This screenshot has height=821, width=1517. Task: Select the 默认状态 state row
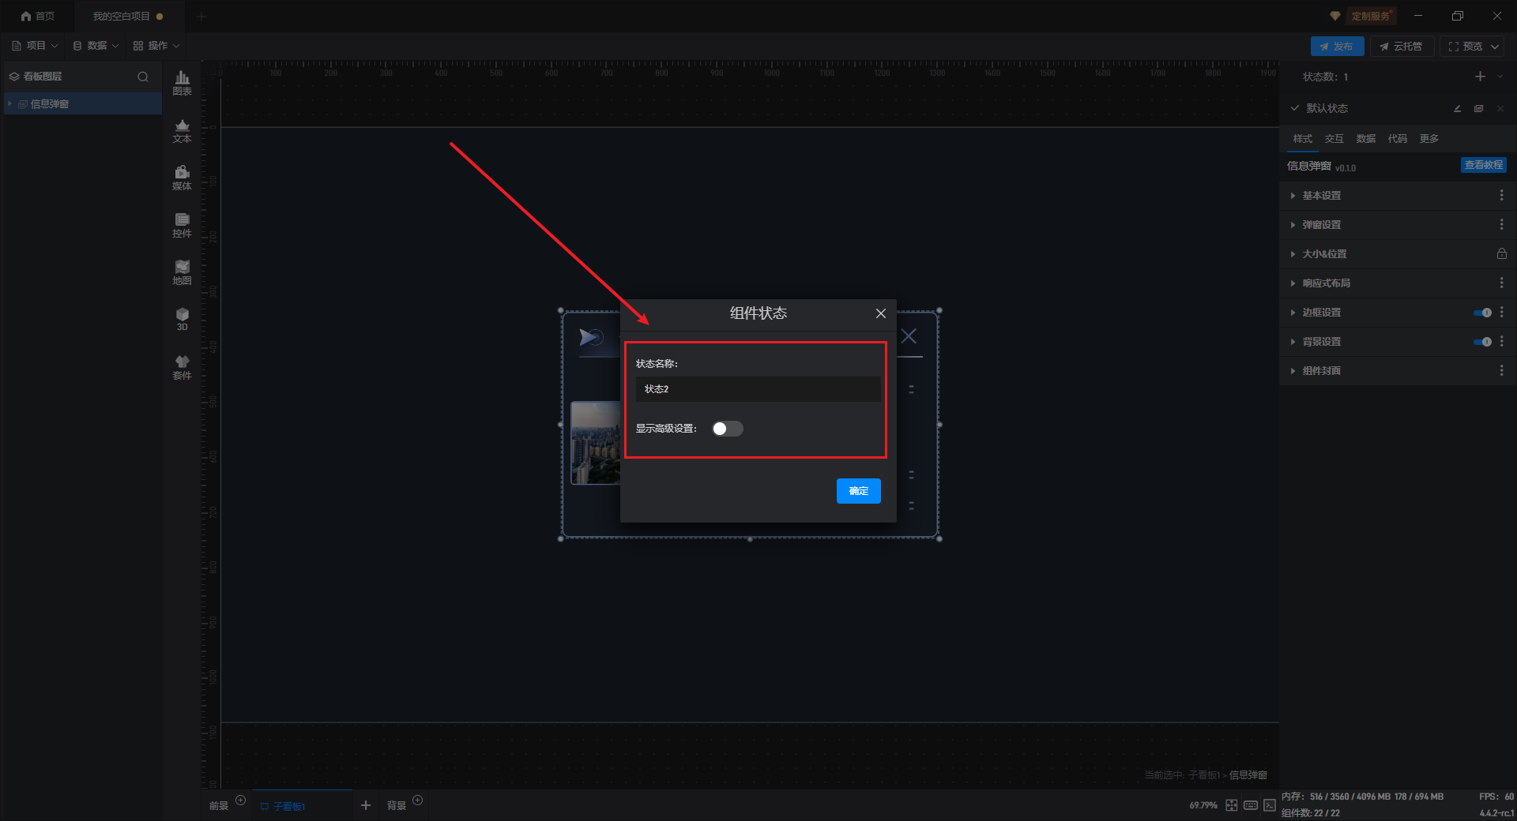pos(1398,108)
